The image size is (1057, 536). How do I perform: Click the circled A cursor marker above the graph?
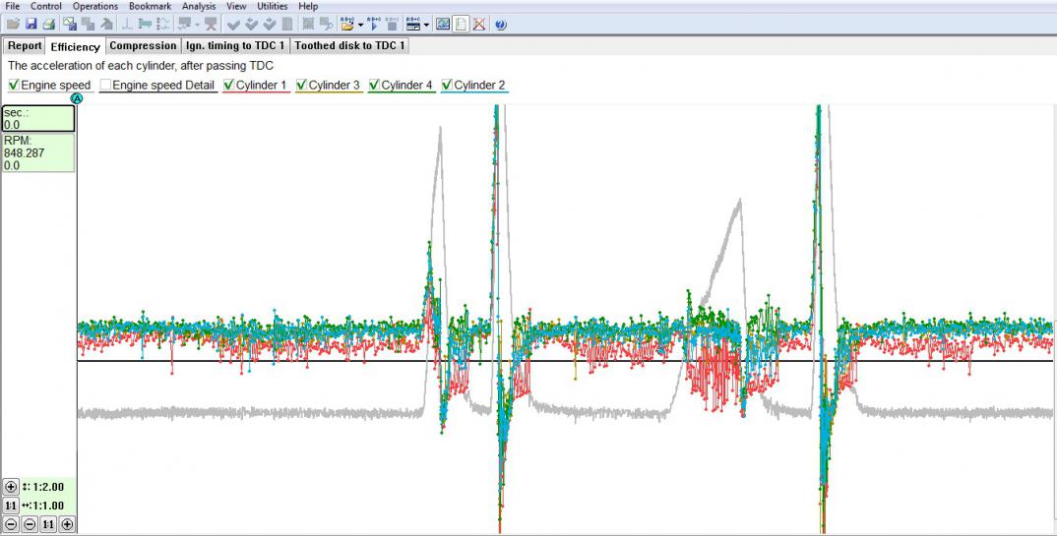(x=78, y=98)
